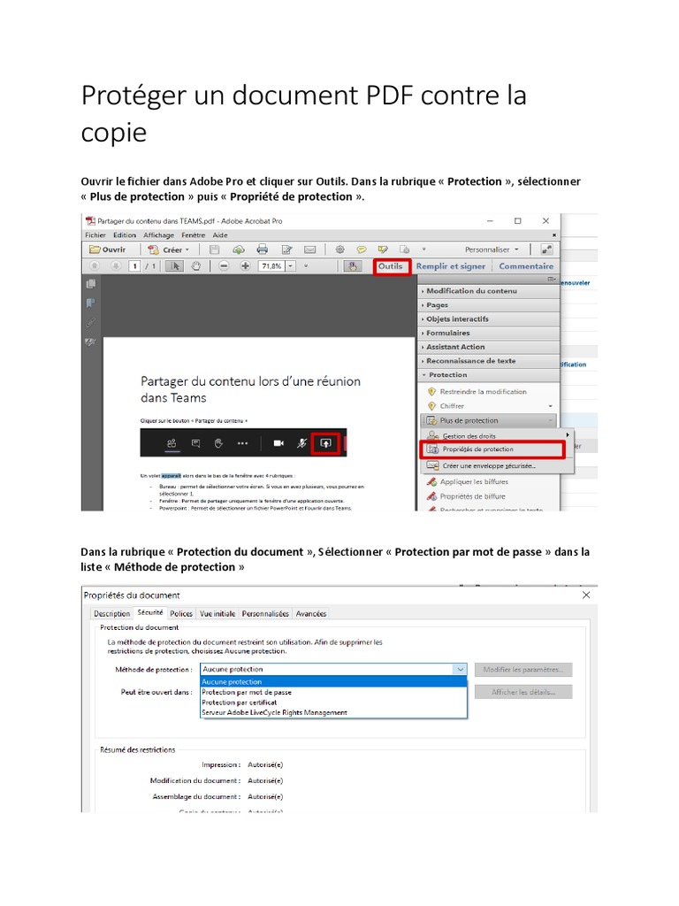Expand Modification du contenu section
The height and width of the screenshot is (906, 679).
tap(488, 291)
